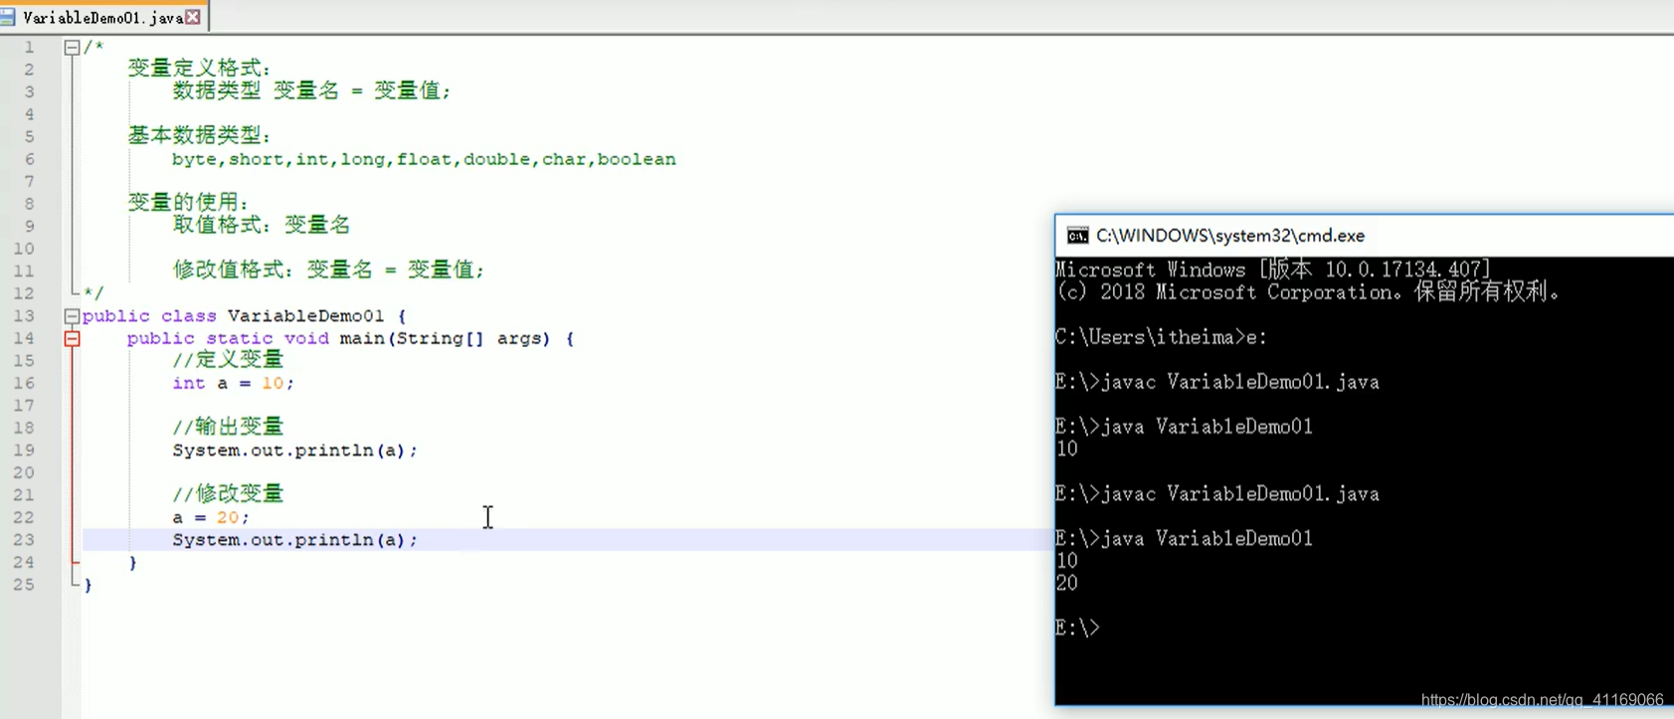Select the VariableDemo01.java tab
Screen dimensions: 1674x719
(x=103, y=17)
